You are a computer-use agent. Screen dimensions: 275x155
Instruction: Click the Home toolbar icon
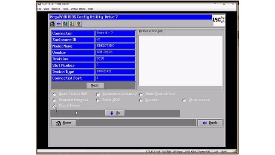point(52,24)
